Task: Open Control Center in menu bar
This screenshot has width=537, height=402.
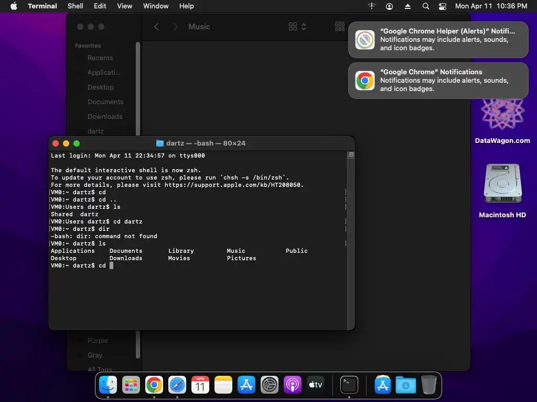Action: 443,6
